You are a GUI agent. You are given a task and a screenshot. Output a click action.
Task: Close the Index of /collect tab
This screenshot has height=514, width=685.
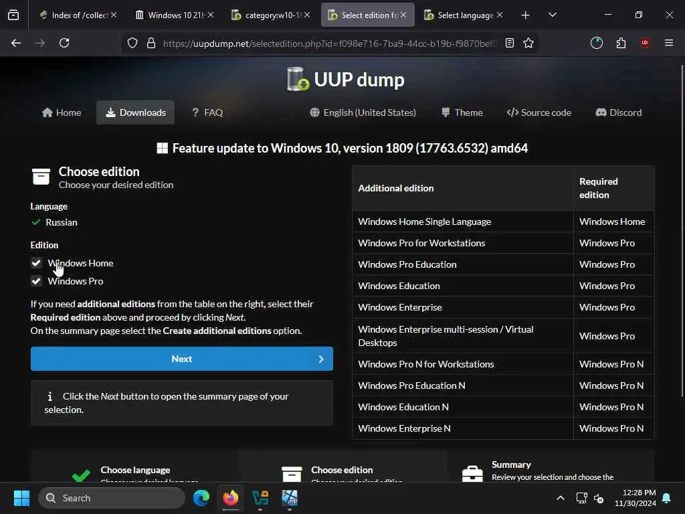click(x=114, y=15)
